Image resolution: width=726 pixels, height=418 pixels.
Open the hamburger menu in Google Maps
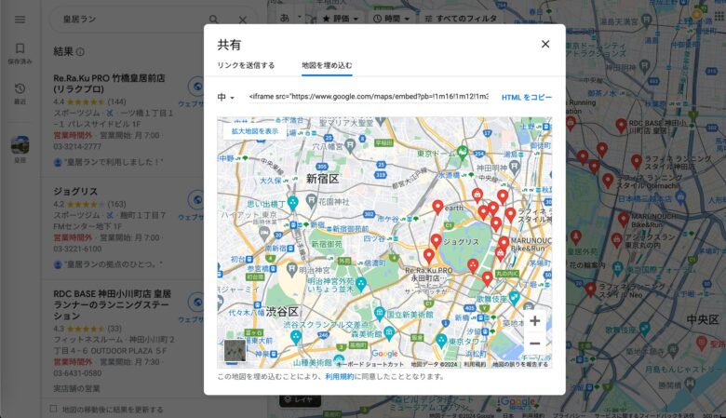coord(20,20)
